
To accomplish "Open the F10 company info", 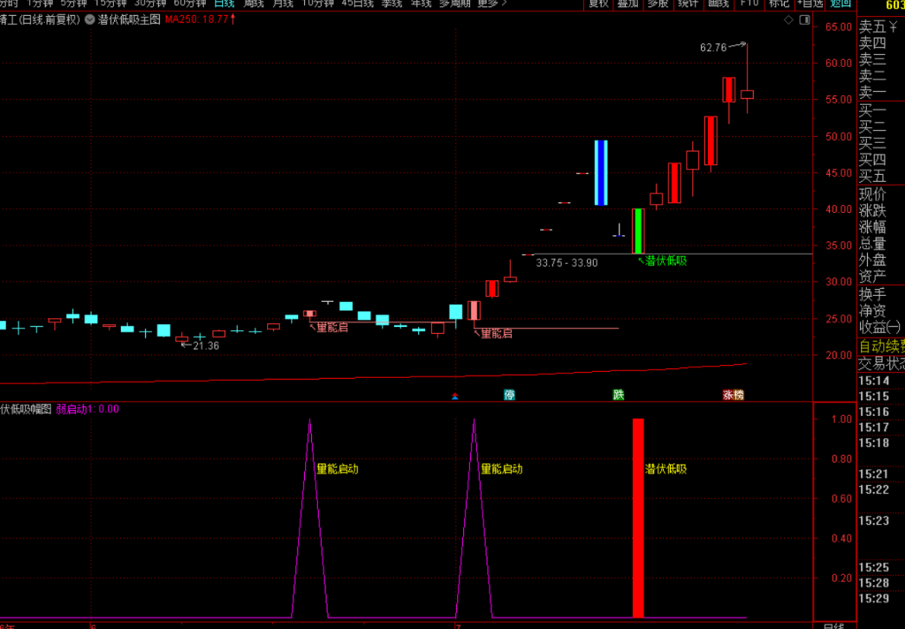I will click(749, 4).
